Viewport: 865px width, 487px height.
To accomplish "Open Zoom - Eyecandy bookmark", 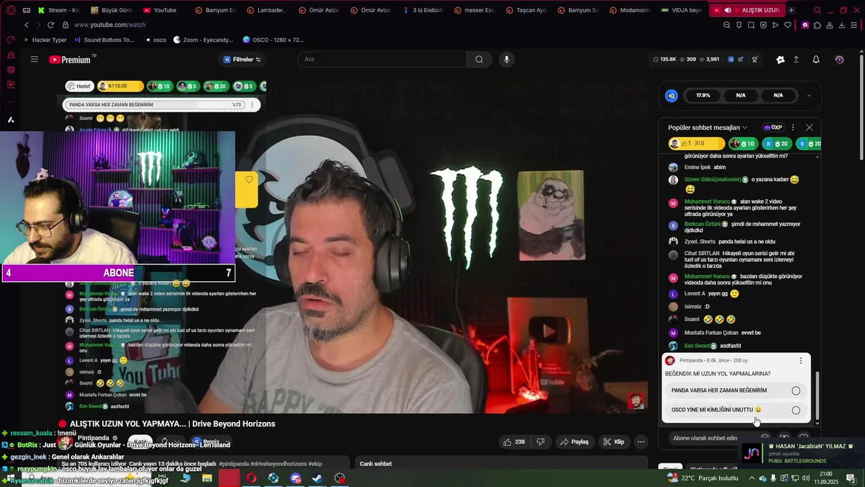I will pos(203,40).
